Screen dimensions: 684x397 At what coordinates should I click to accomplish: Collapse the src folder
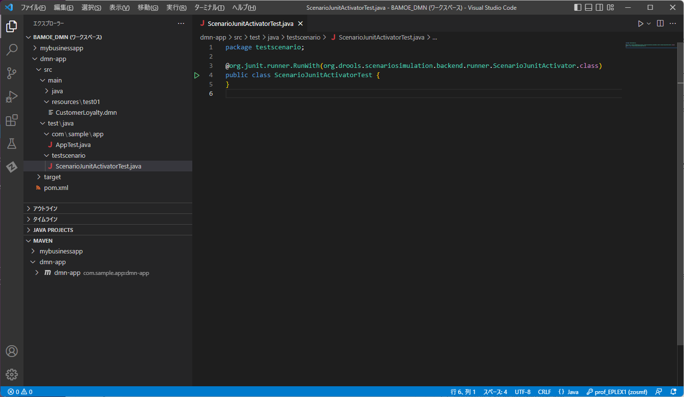[x=108, y=69]
